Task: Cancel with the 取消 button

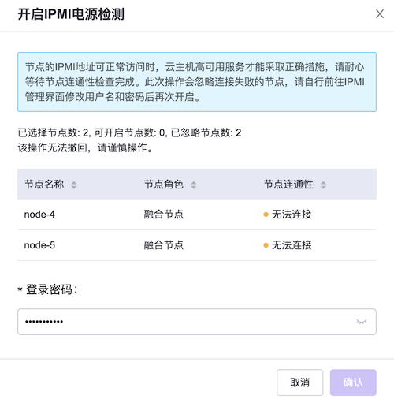Action: coord(299,382)
